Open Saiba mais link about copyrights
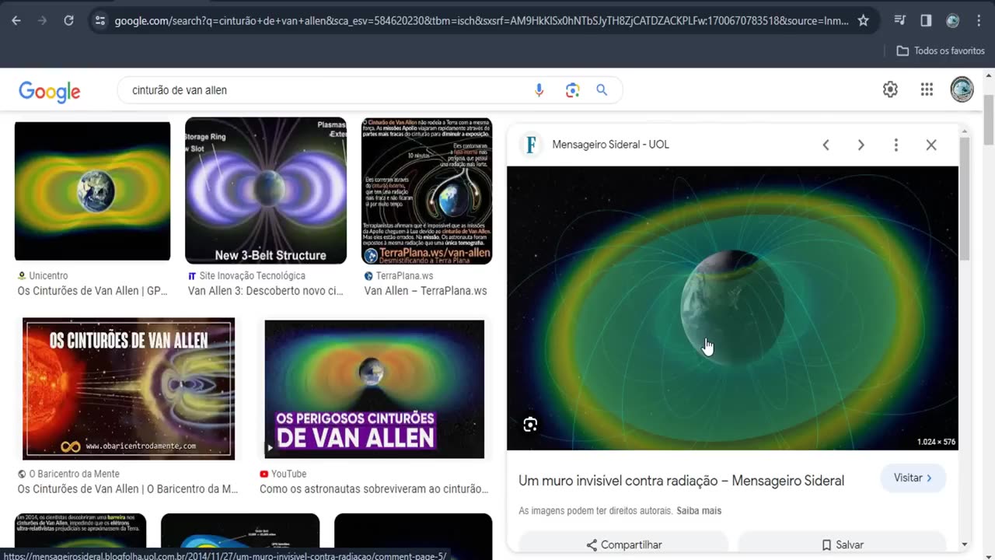 pos(699,511)
